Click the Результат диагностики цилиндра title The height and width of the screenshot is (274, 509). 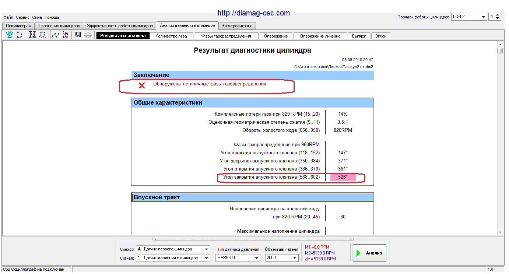pos(252,50)
